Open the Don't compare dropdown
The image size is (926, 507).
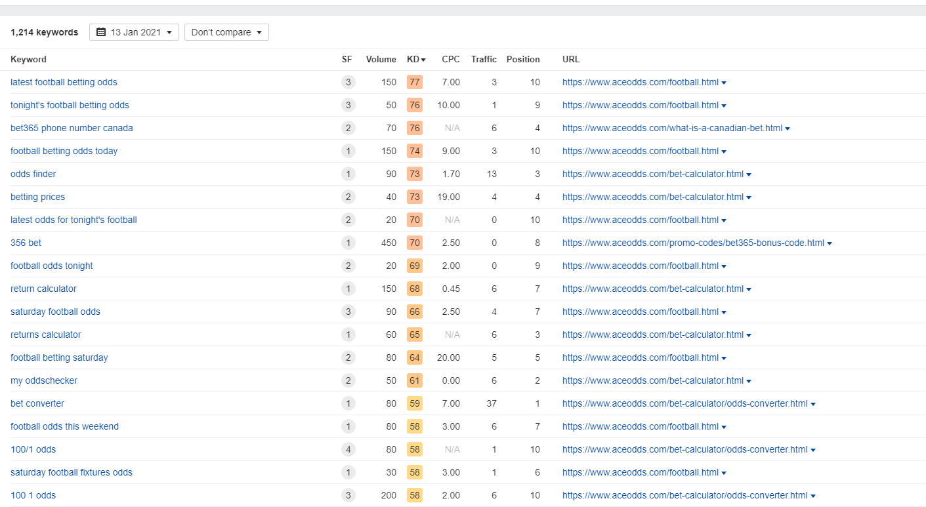(x=226, y=32)
